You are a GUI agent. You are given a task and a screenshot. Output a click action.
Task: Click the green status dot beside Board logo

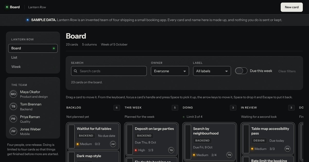[x=7, y=7]
